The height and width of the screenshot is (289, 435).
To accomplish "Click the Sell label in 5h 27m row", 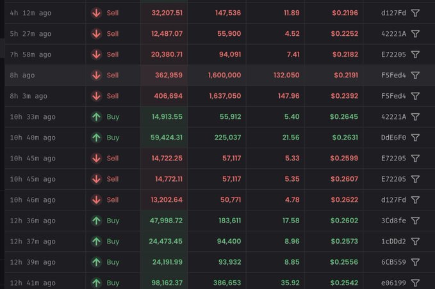I will tap(113, 34).
